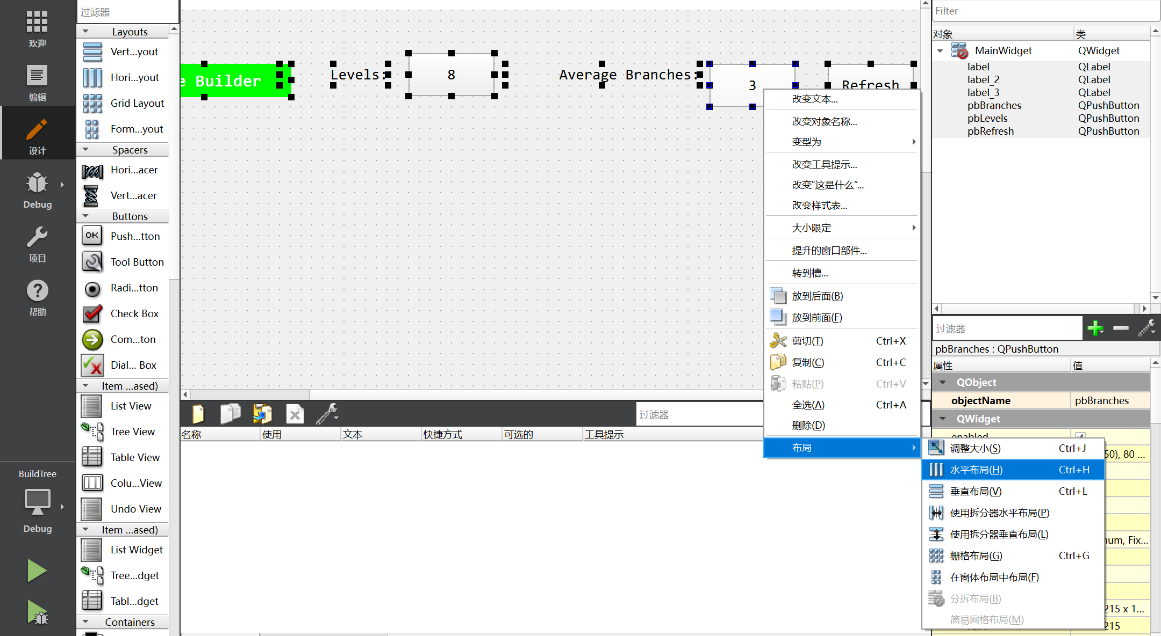Select 水平布局(H) in layout submenu
Viewport: 1161px width, 636px height.
(1013, 470)
